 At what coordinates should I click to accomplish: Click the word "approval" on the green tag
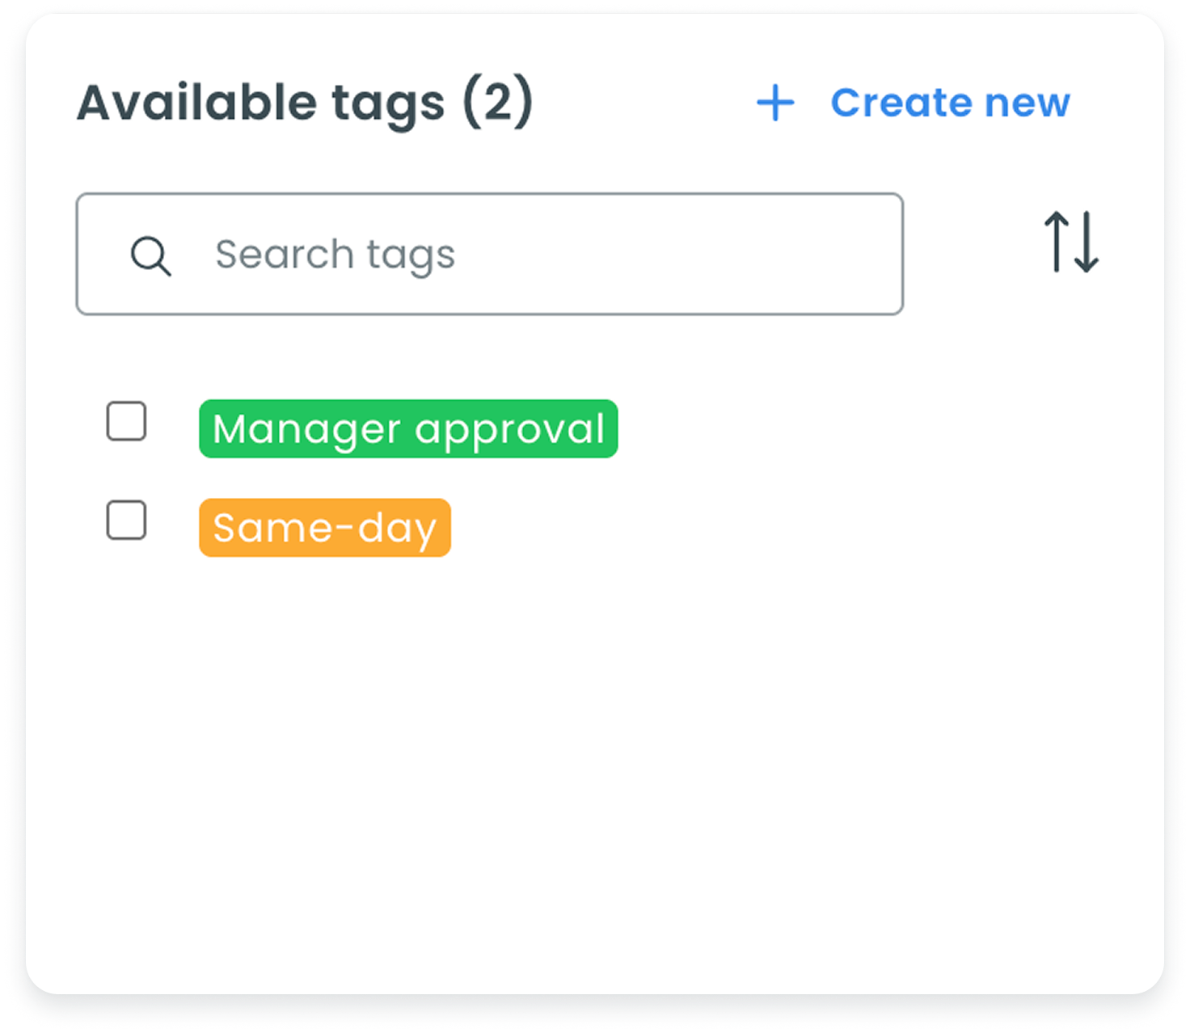click(509, 429)
